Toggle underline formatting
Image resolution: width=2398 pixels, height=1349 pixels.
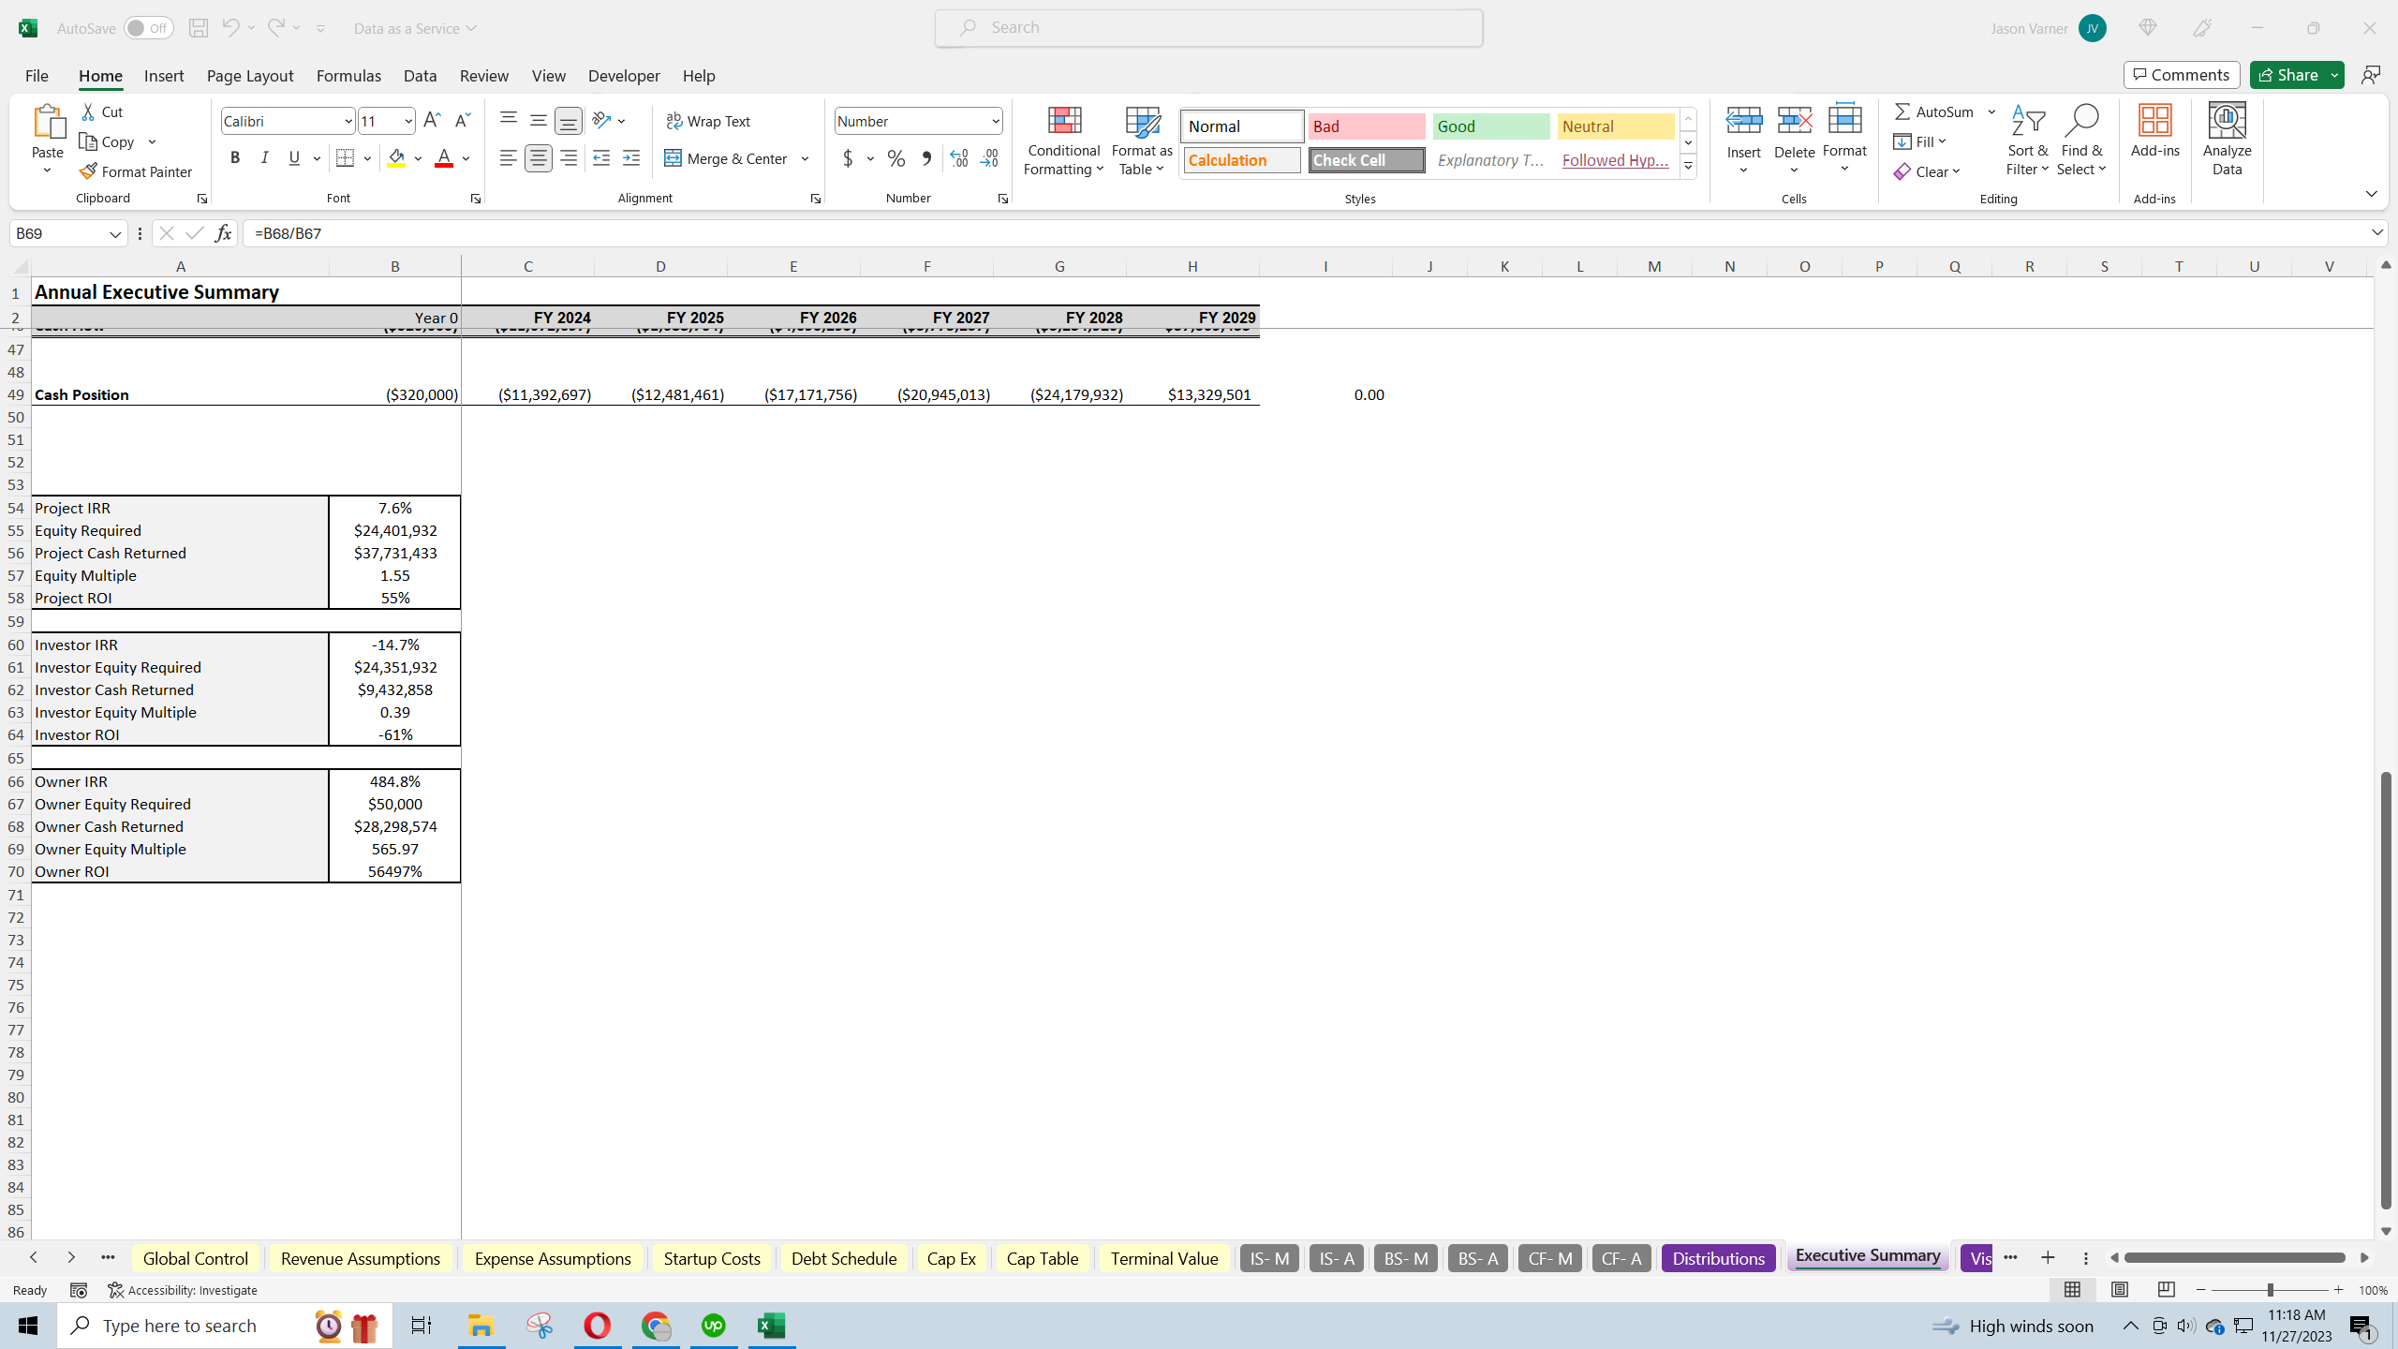point(293,157)
